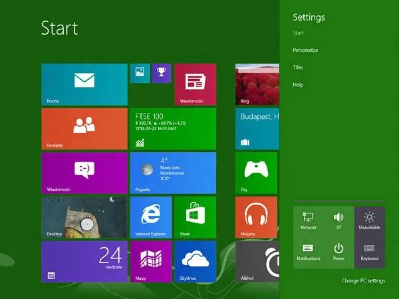399x299 pixels.
Task: Launch the Muzyka music tile
Action: click(x=256, y=217)
